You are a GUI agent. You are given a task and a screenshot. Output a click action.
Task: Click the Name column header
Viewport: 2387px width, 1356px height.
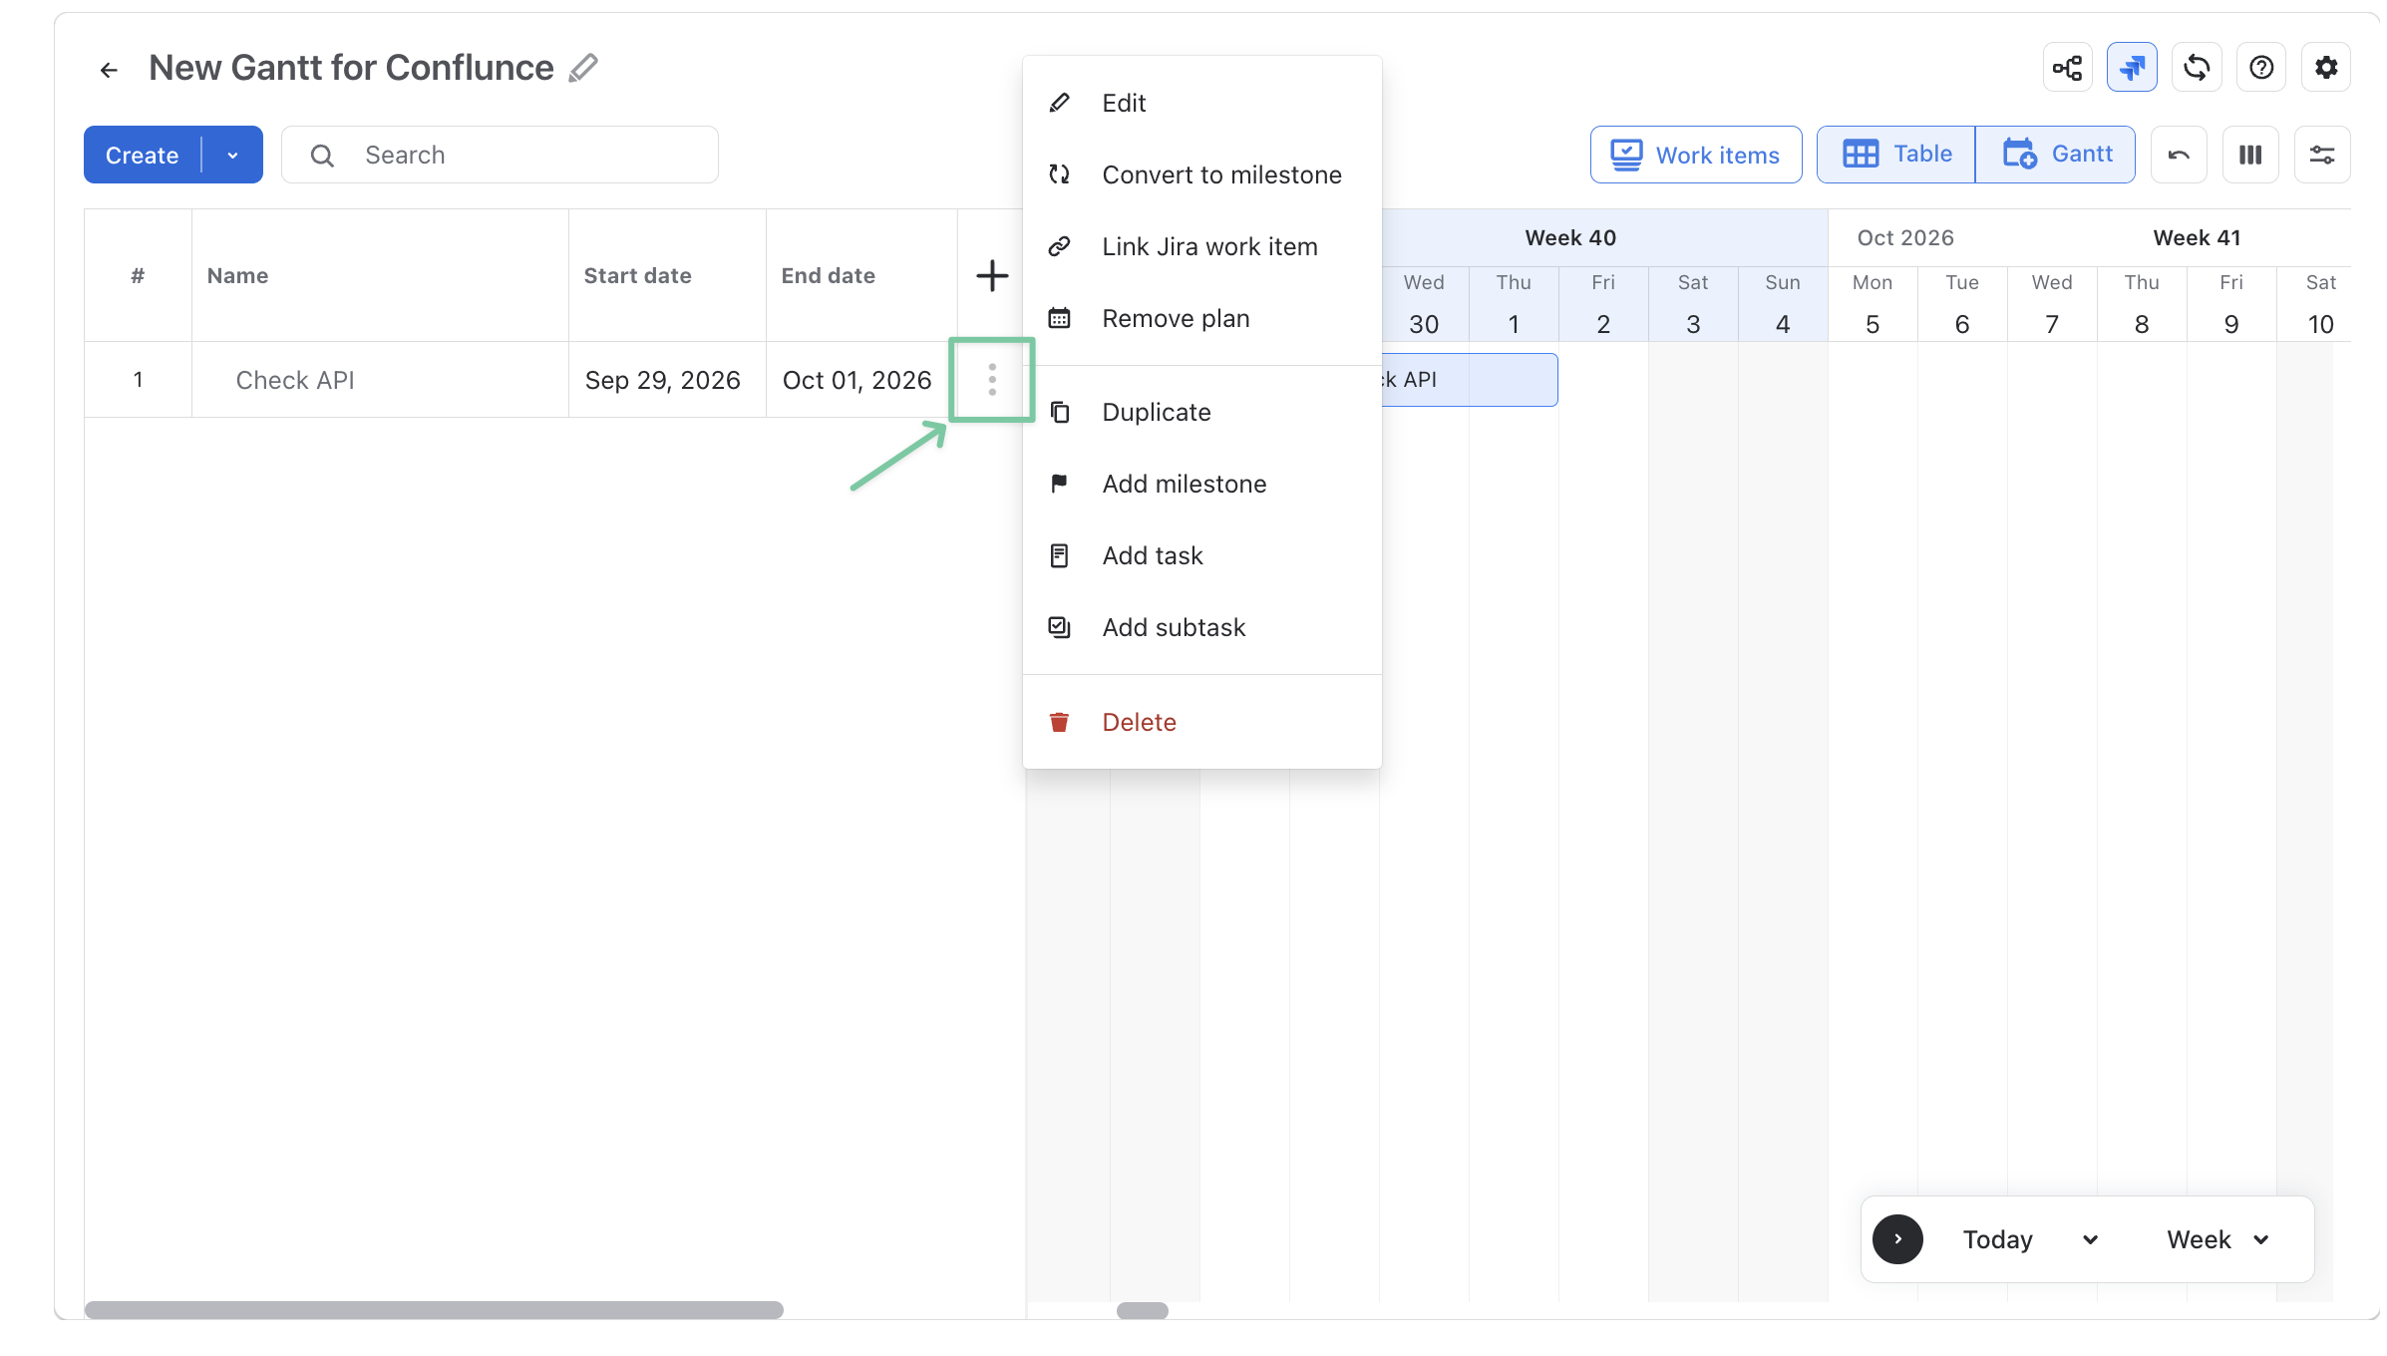[x=380, y=276]
